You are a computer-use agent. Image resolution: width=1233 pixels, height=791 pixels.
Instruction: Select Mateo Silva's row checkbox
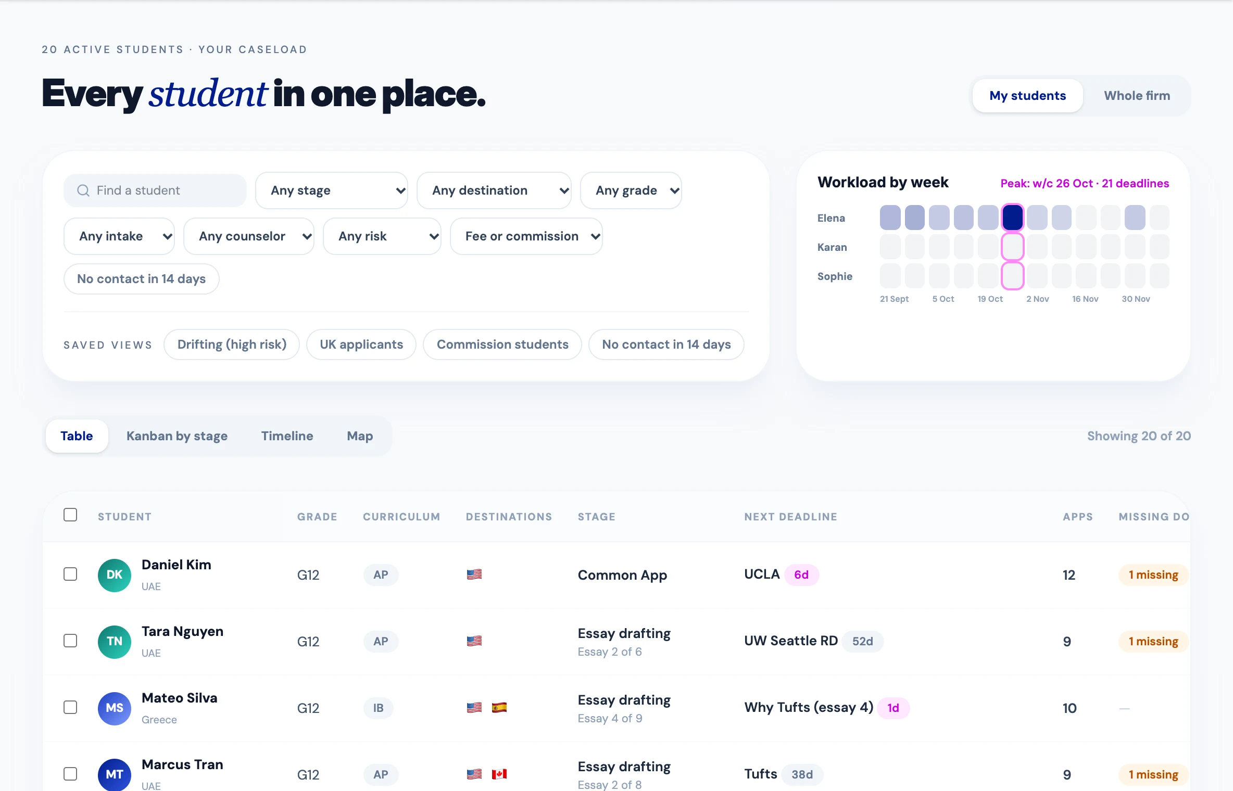click(70, 707)
